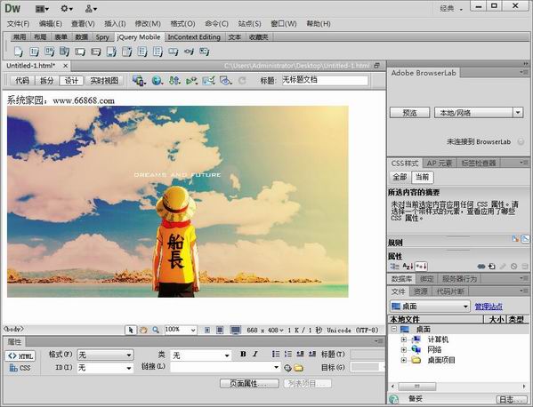Viewport: 533px width, 407px height.
Task: Switch Properties to HTML mode
Action: (20, 355)
